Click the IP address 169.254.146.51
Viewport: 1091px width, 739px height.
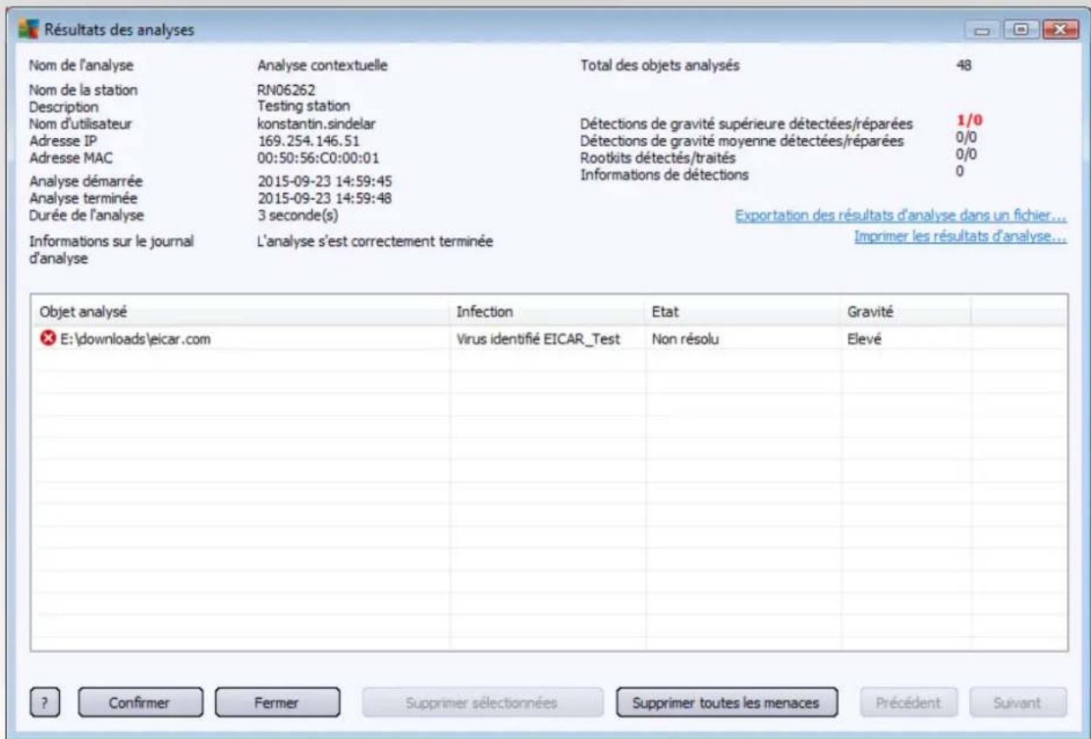tap(309, 140)
